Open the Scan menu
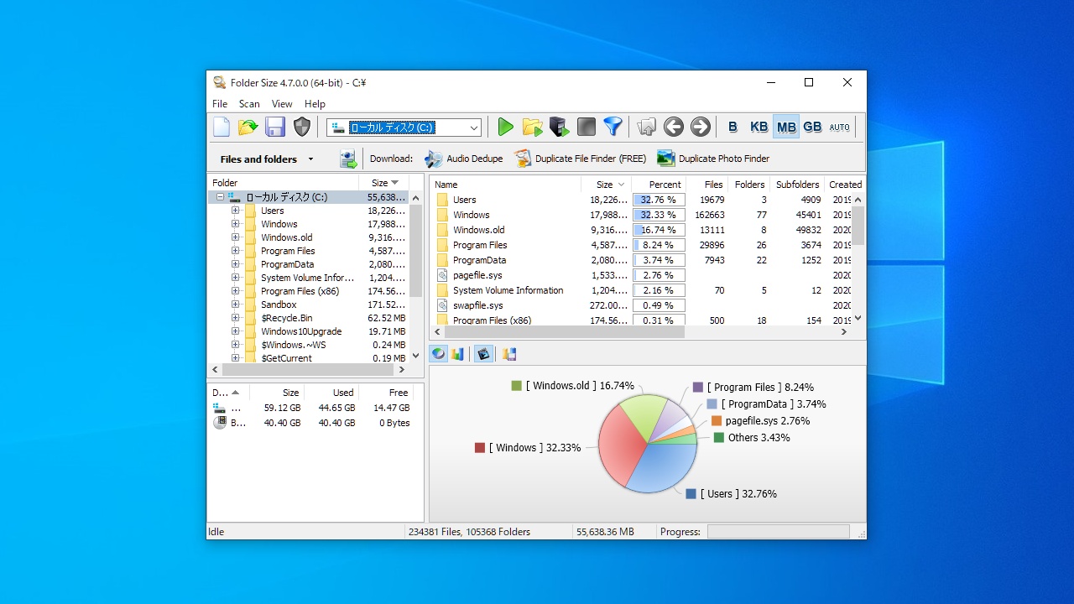This screenshot has width=1074, height=604. [249, 104]
